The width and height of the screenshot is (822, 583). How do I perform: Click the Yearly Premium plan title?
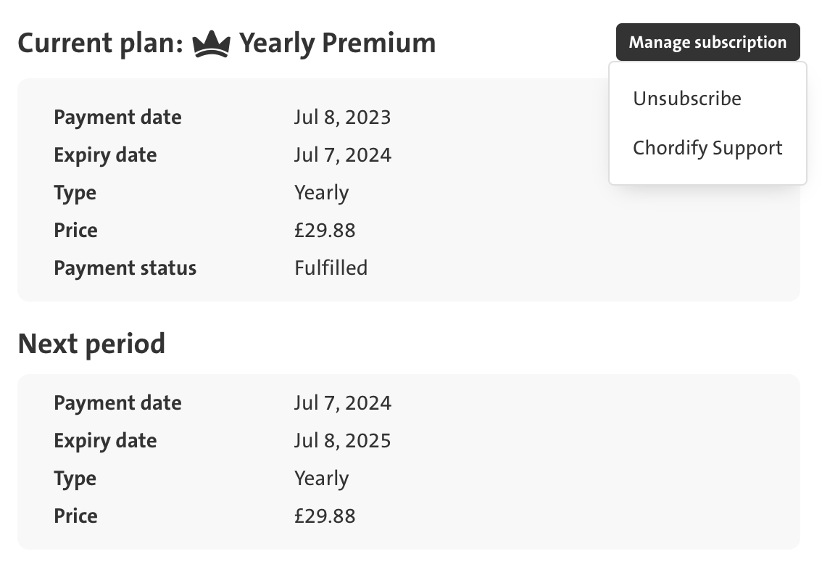click(337, 44)
